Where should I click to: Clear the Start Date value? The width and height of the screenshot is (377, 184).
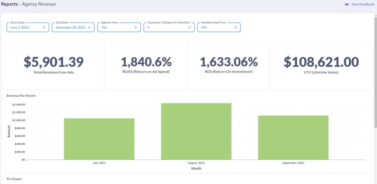coord(44,28)
